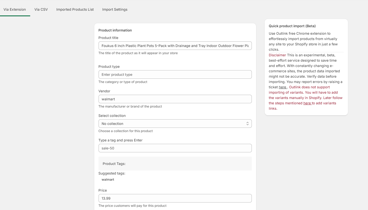This screenshot has height=210, width=368.
Task: Select the Via Extension tab
Action: 15,9
